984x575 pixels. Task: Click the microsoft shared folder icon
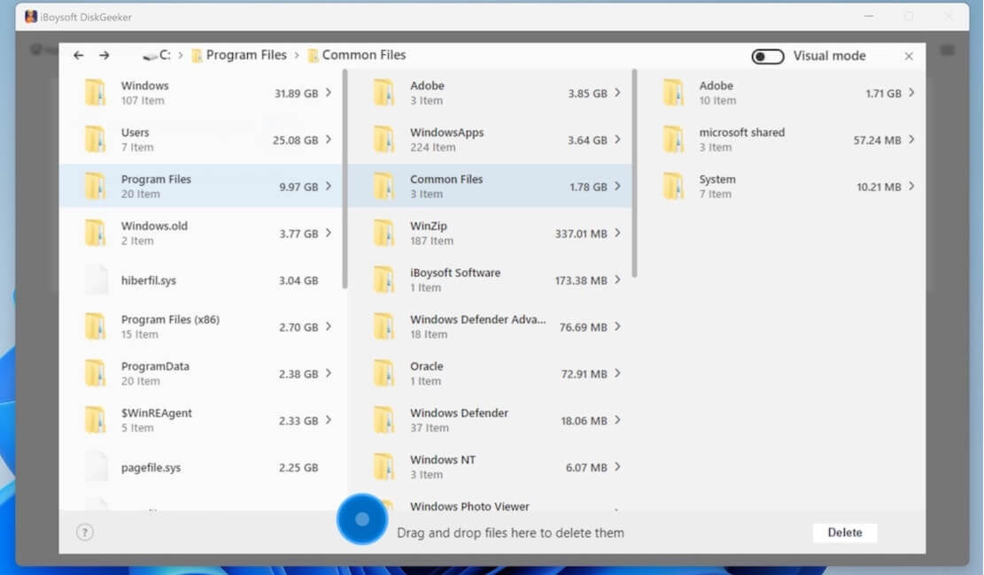pyautogui.click(x=673, y=140)
